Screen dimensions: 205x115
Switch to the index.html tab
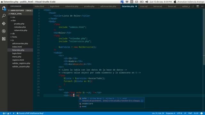coord(39,6)
